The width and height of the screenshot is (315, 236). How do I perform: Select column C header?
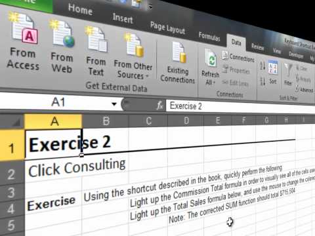point(148,121)
